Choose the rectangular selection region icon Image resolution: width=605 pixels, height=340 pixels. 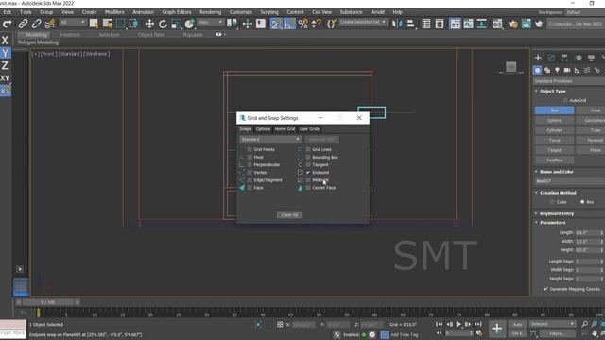point(120,24)
